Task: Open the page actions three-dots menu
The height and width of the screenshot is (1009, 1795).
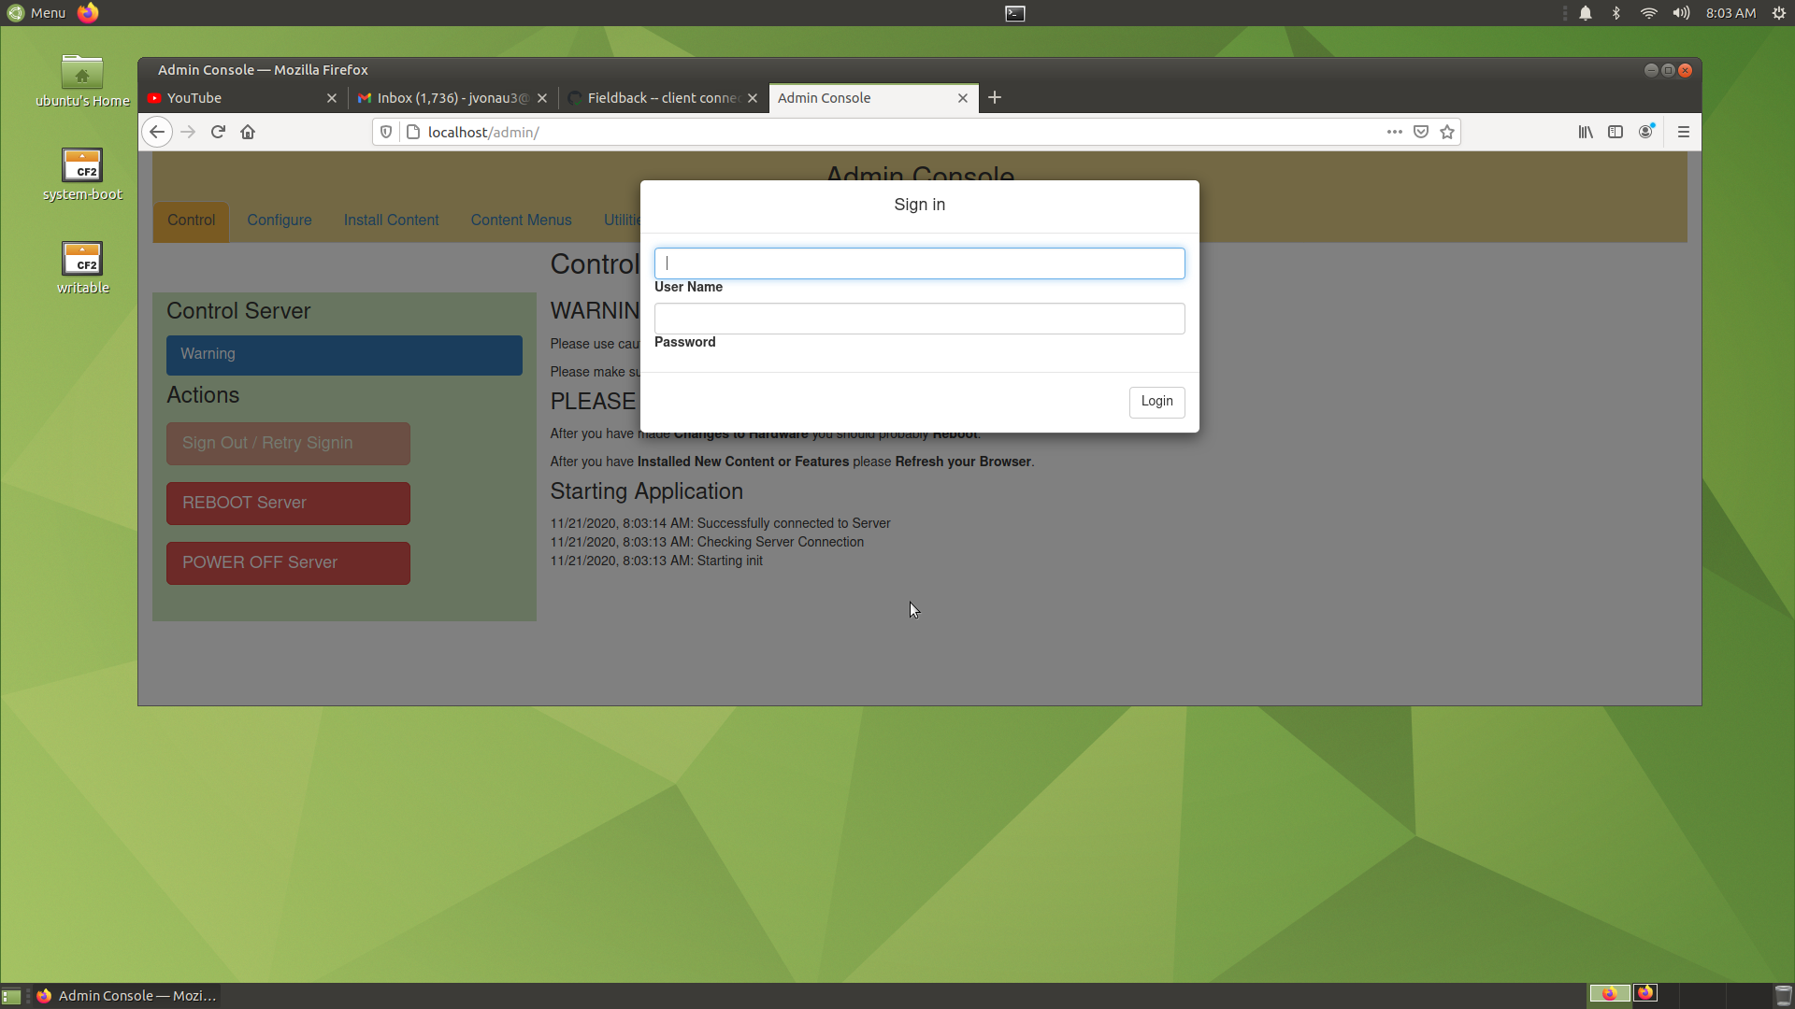Action: [x=1395, y=132]
